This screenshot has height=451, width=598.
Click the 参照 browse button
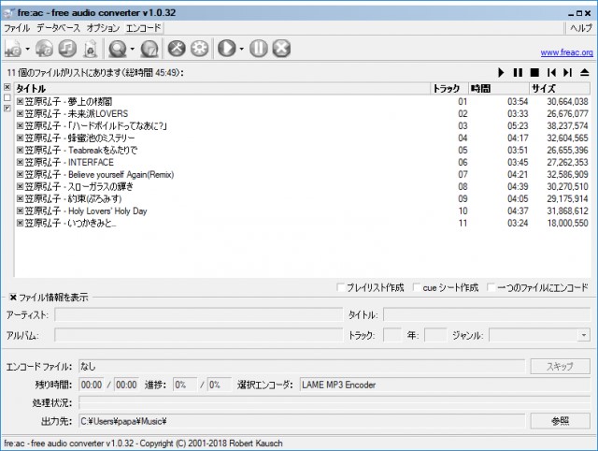561,421
